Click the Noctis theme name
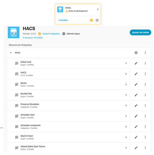 [x=24, y=83]
